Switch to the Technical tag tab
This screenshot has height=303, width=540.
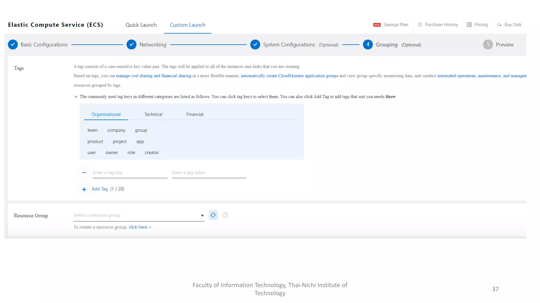click(153, 114)
